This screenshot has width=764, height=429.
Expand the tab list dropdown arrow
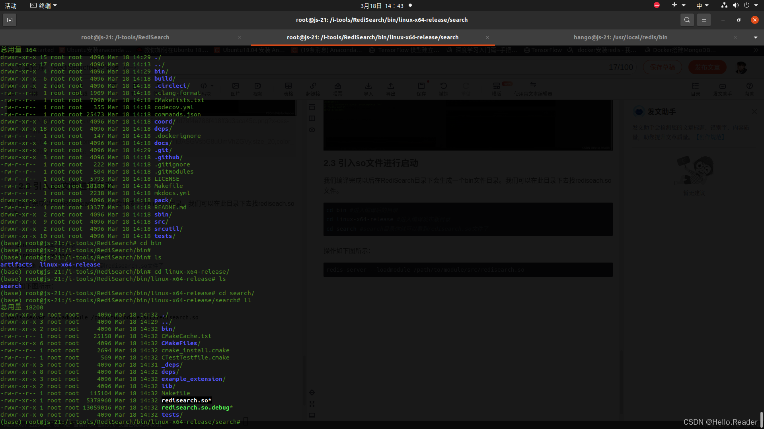pos(755,37)
